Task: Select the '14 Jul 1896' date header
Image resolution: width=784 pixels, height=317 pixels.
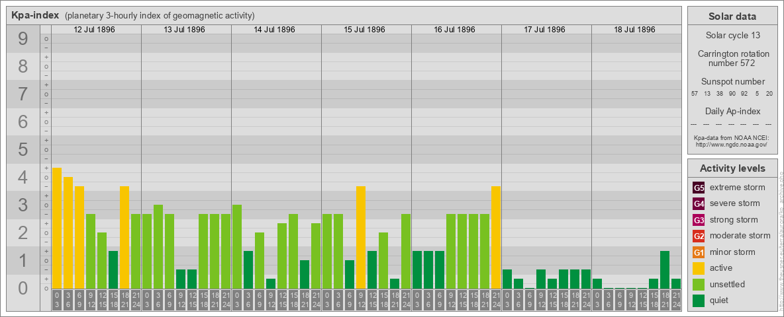Action: coord(275,30)
